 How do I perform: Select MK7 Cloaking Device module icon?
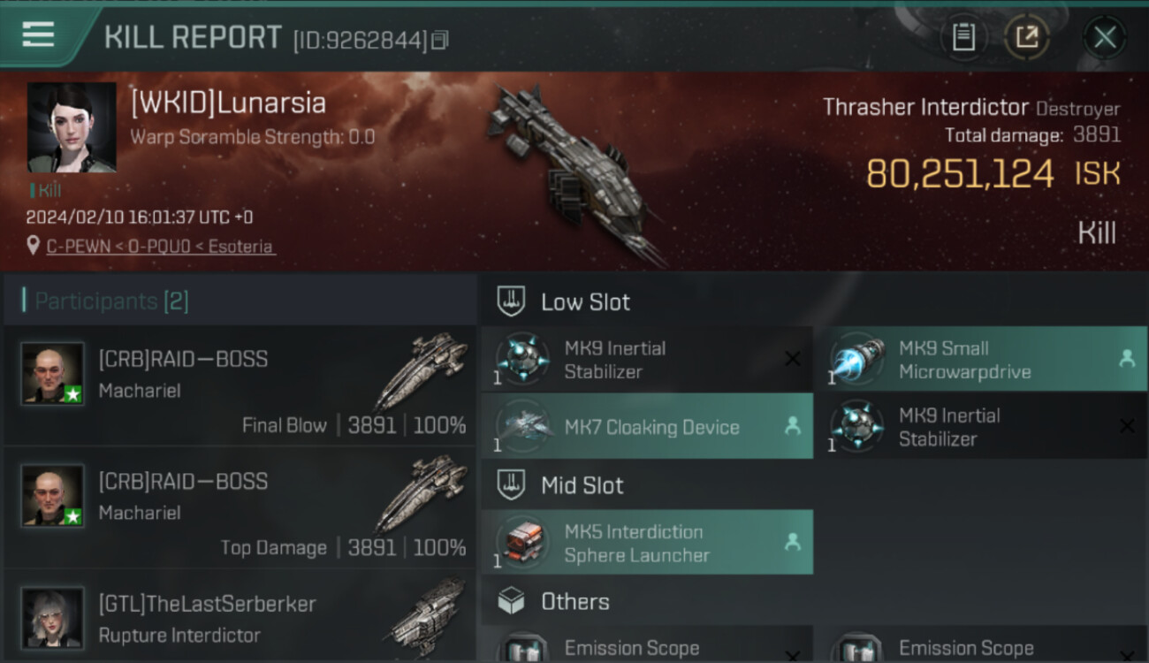[x=521, y=426]
